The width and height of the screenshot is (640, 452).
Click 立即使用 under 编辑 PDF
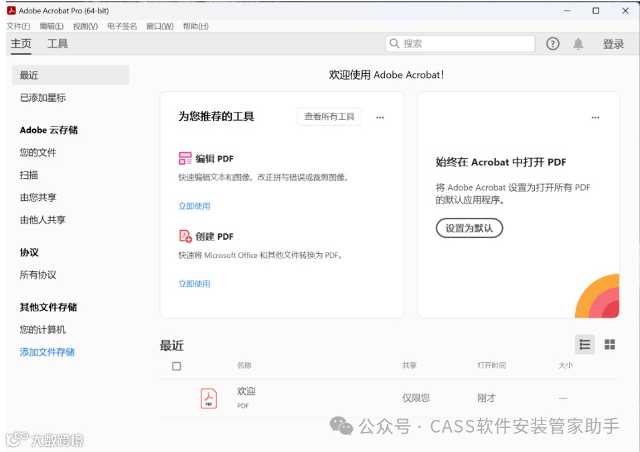pyautogui.click(x=194, y=206)
